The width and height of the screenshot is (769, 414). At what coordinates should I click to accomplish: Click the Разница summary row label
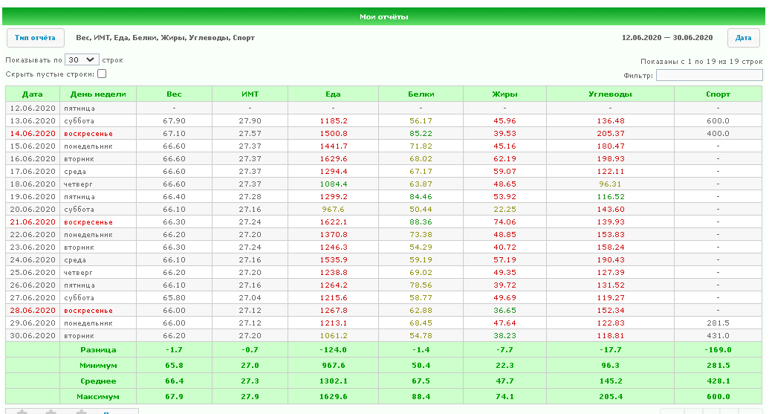click(x=98, y=350)
